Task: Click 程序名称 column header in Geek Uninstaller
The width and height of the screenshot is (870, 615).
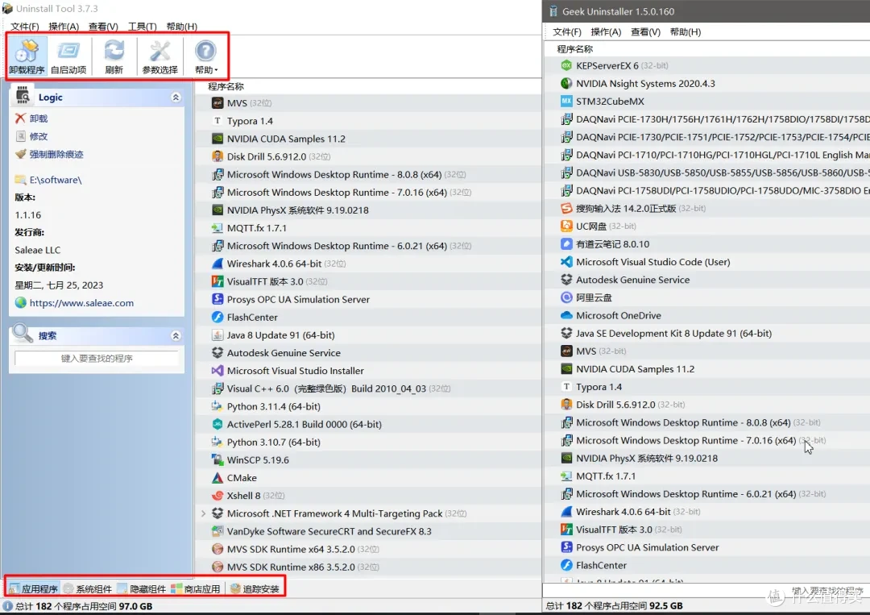Action: 575,49
